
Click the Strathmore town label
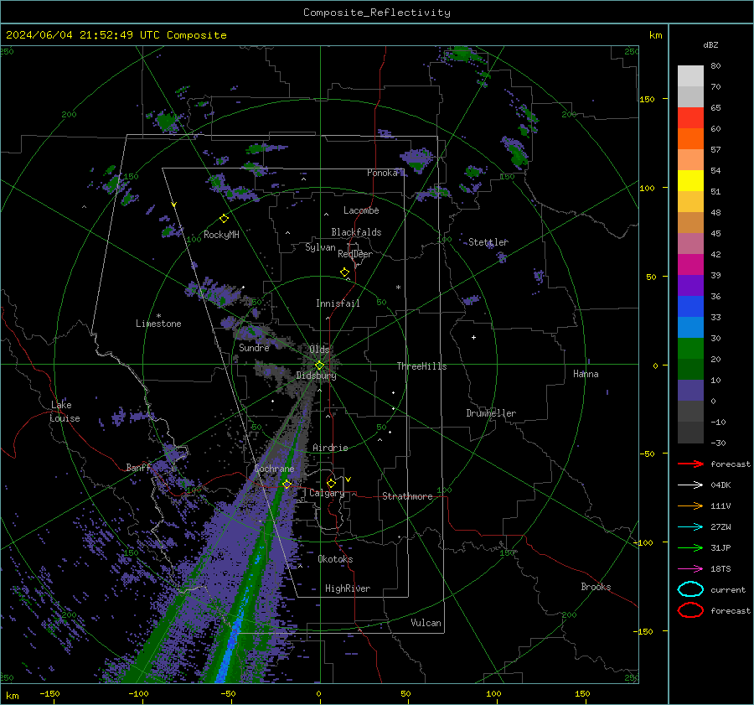pos(407,496)
